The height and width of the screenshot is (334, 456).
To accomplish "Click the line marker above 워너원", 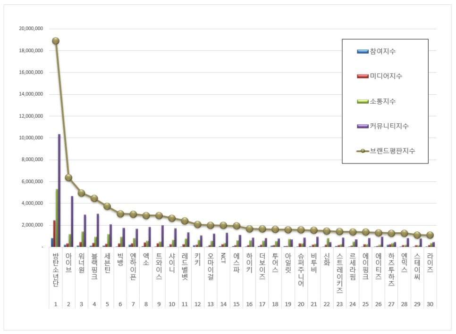I will coord(81,193).
